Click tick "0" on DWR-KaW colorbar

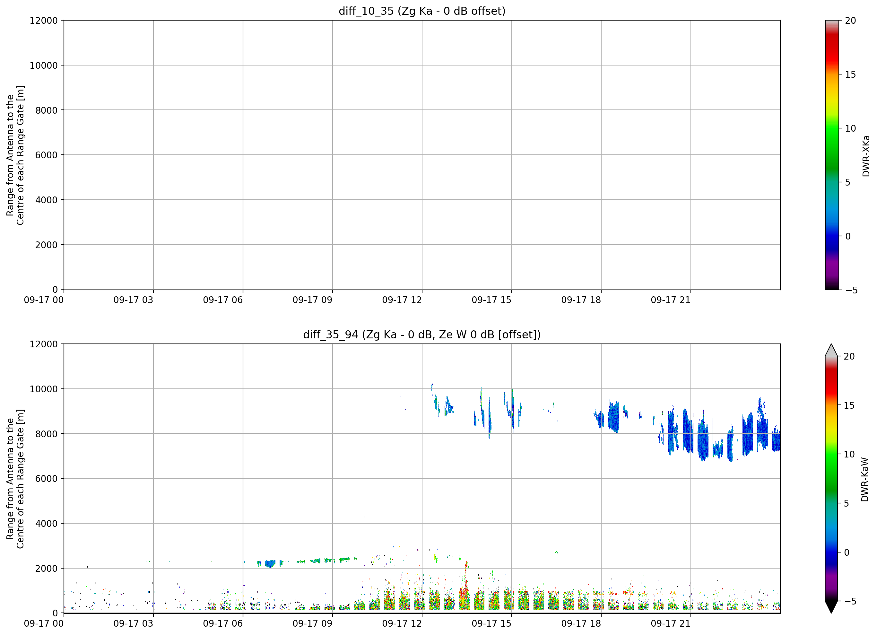(x=847, y=552)
